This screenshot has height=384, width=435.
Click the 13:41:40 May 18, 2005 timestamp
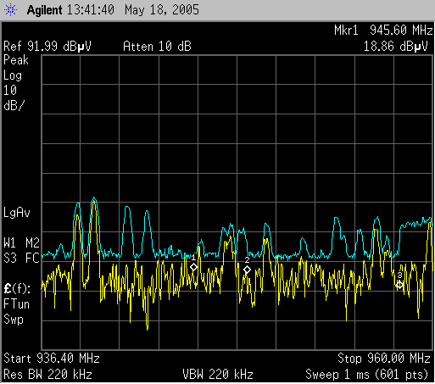(x=133, y=10)
